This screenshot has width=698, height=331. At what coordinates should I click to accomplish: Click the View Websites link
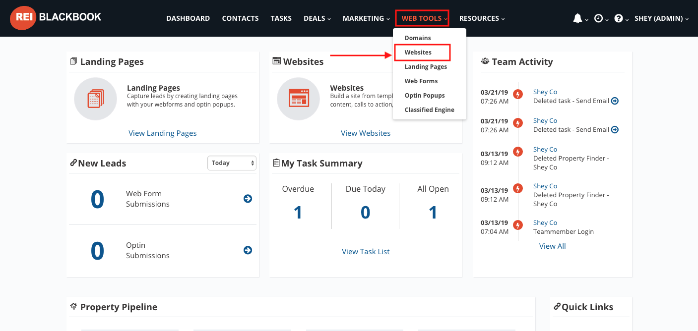click(x=366, y=133)
